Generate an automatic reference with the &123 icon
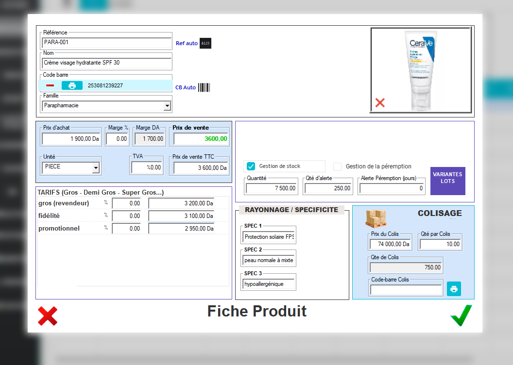513x365 pixels. coord(205,43)
